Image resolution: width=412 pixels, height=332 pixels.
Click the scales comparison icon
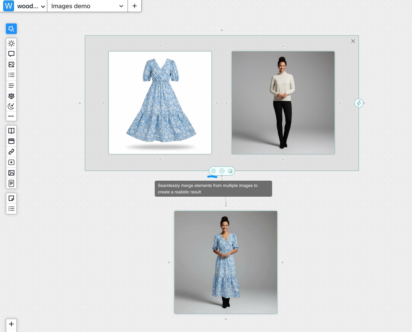tap(11, 96)
